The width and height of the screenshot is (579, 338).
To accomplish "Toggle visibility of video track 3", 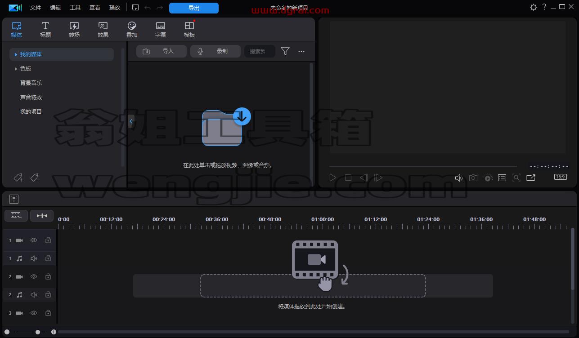I will 34,313.
